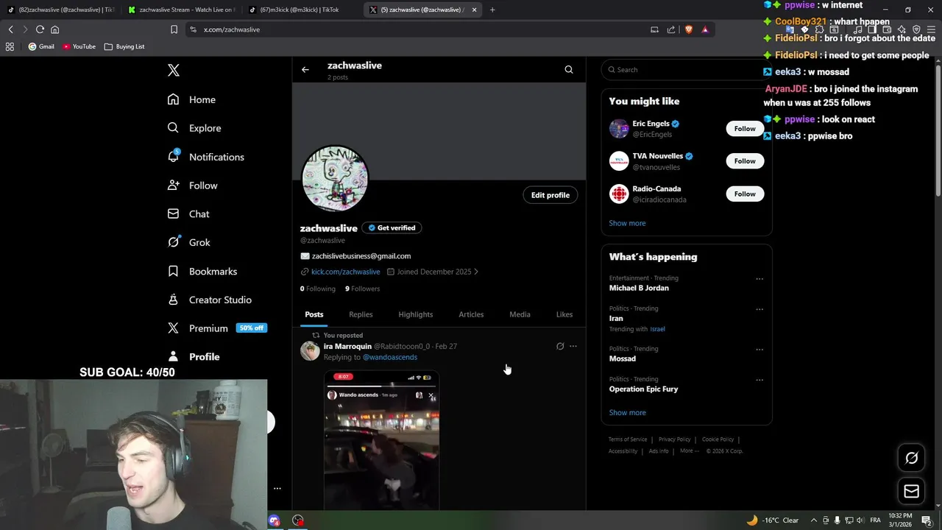Image resolution: width=942 pixels, height=530 pixels.
Task: Open more options for Michael B Jordan trend
Action: pos(759,279)
